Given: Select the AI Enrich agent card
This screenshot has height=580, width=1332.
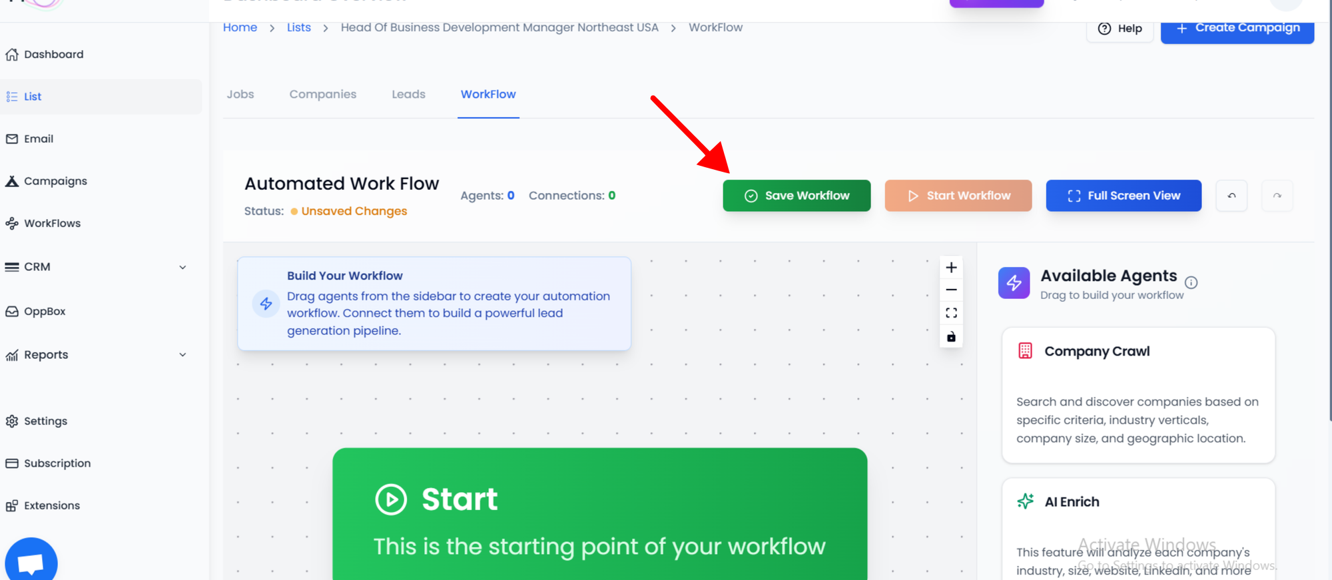Looking at the screenshot, I should click(x=1138, y=529).
